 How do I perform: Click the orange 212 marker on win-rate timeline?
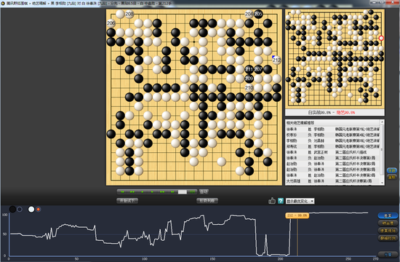tap(297, 215)
